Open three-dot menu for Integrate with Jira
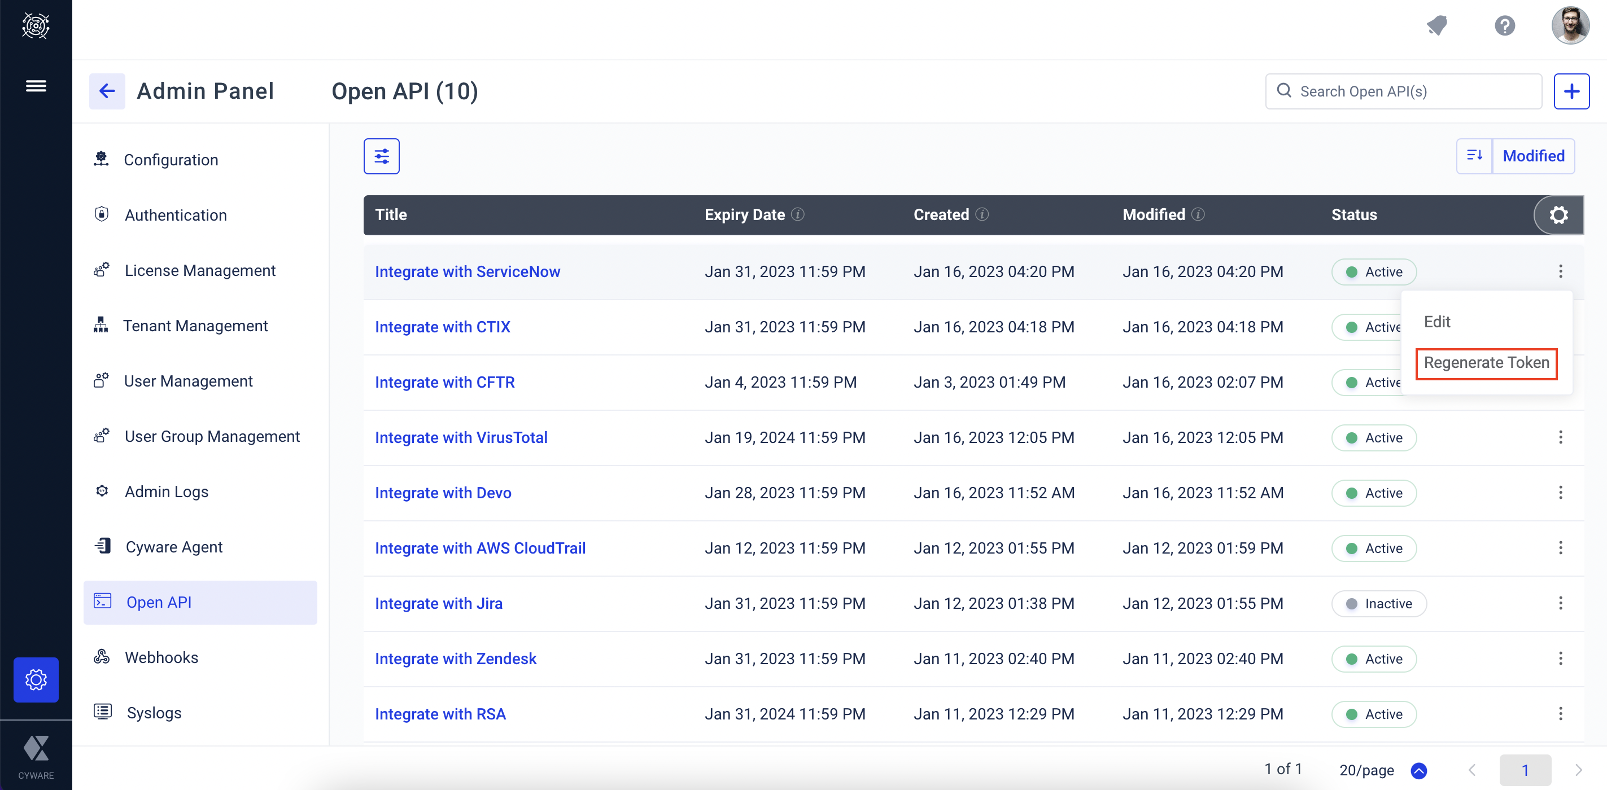Image resolution: width=1607 pixels, height=790 pixels. [x=1560, y=603]
